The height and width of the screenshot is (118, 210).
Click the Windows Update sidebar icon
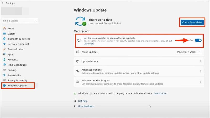coord(4,86)
